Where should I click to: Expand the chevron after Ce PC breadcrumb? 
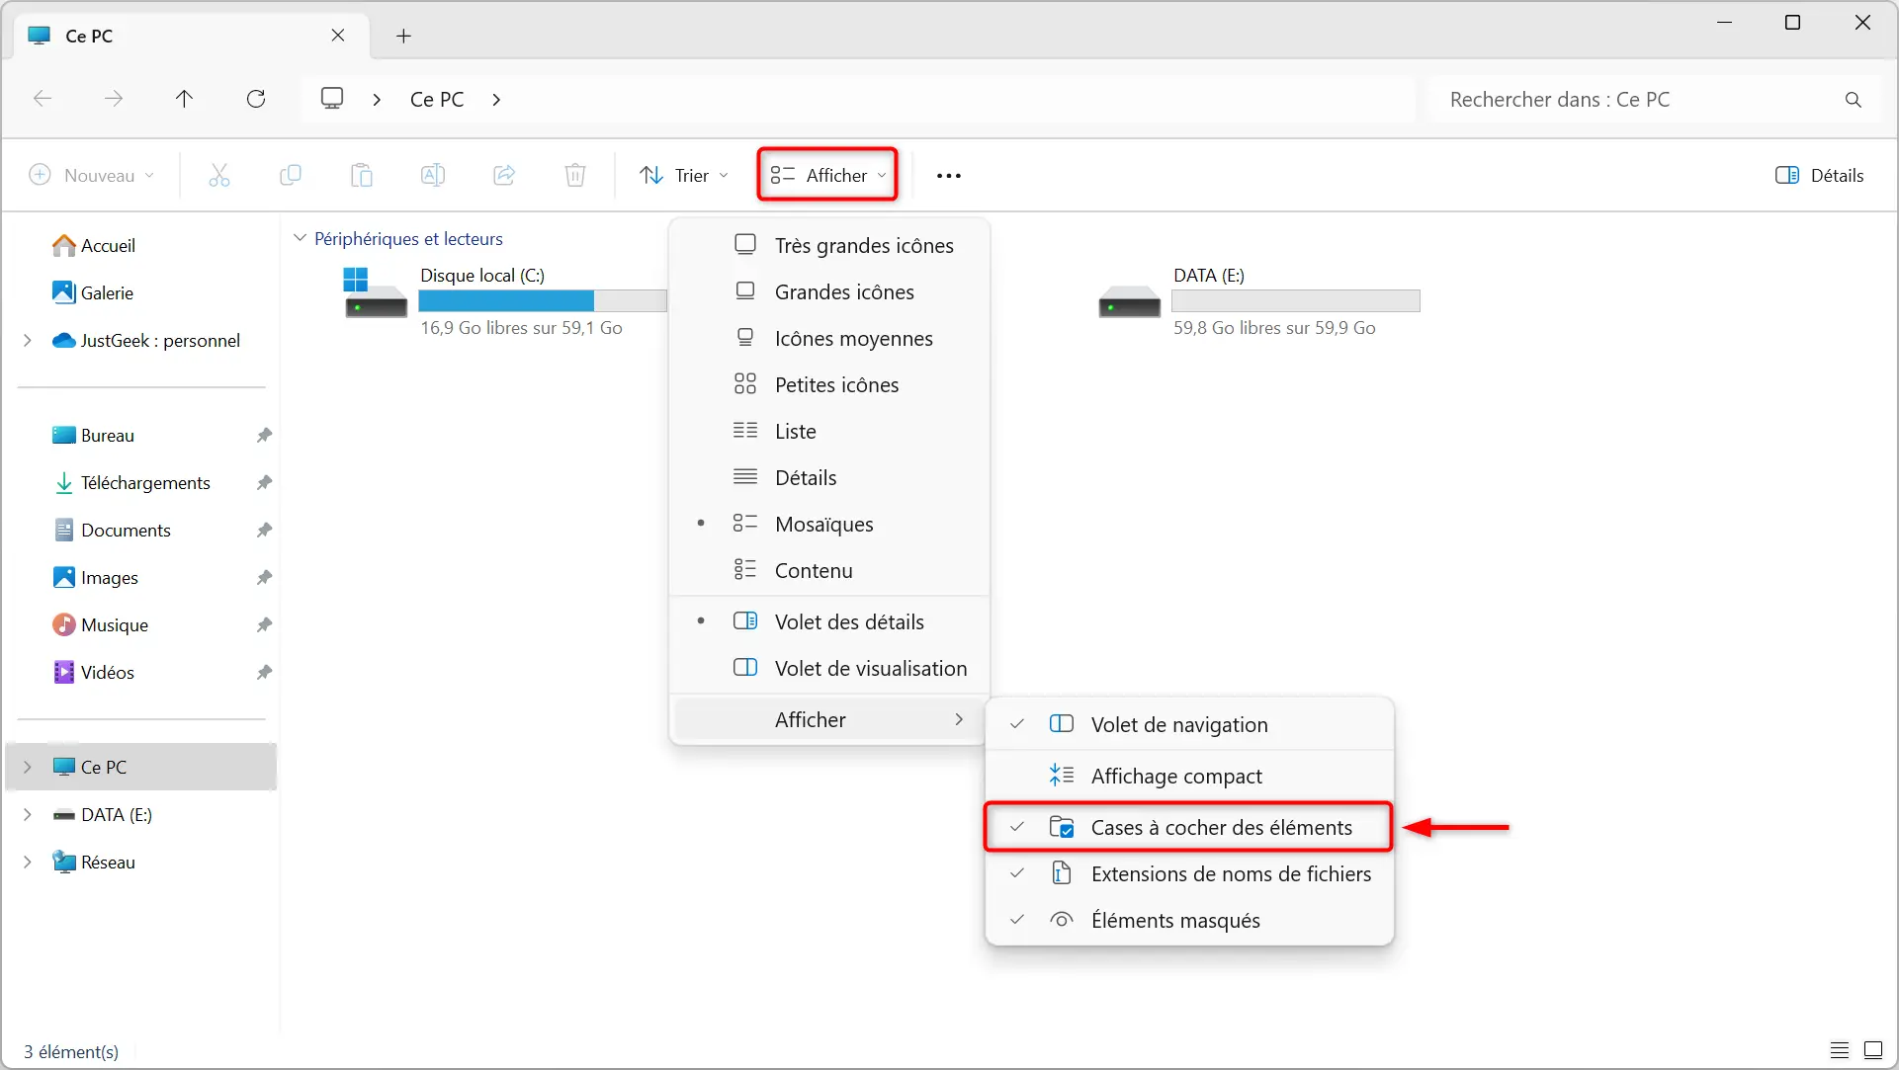(496, 99)
